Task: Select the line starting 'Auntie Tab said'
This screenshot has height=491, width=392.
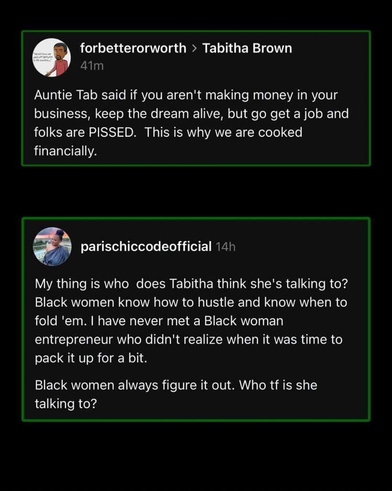Action: pyautogui.click(x=186, y=95)
